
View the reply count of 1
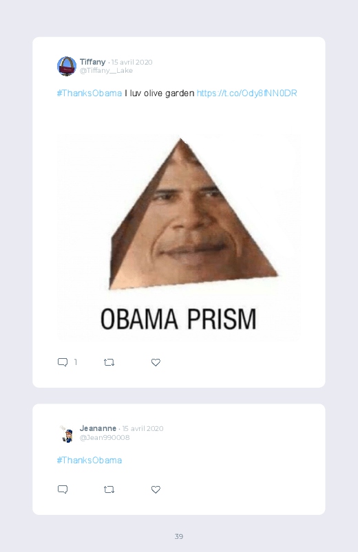tap(76, 362)
